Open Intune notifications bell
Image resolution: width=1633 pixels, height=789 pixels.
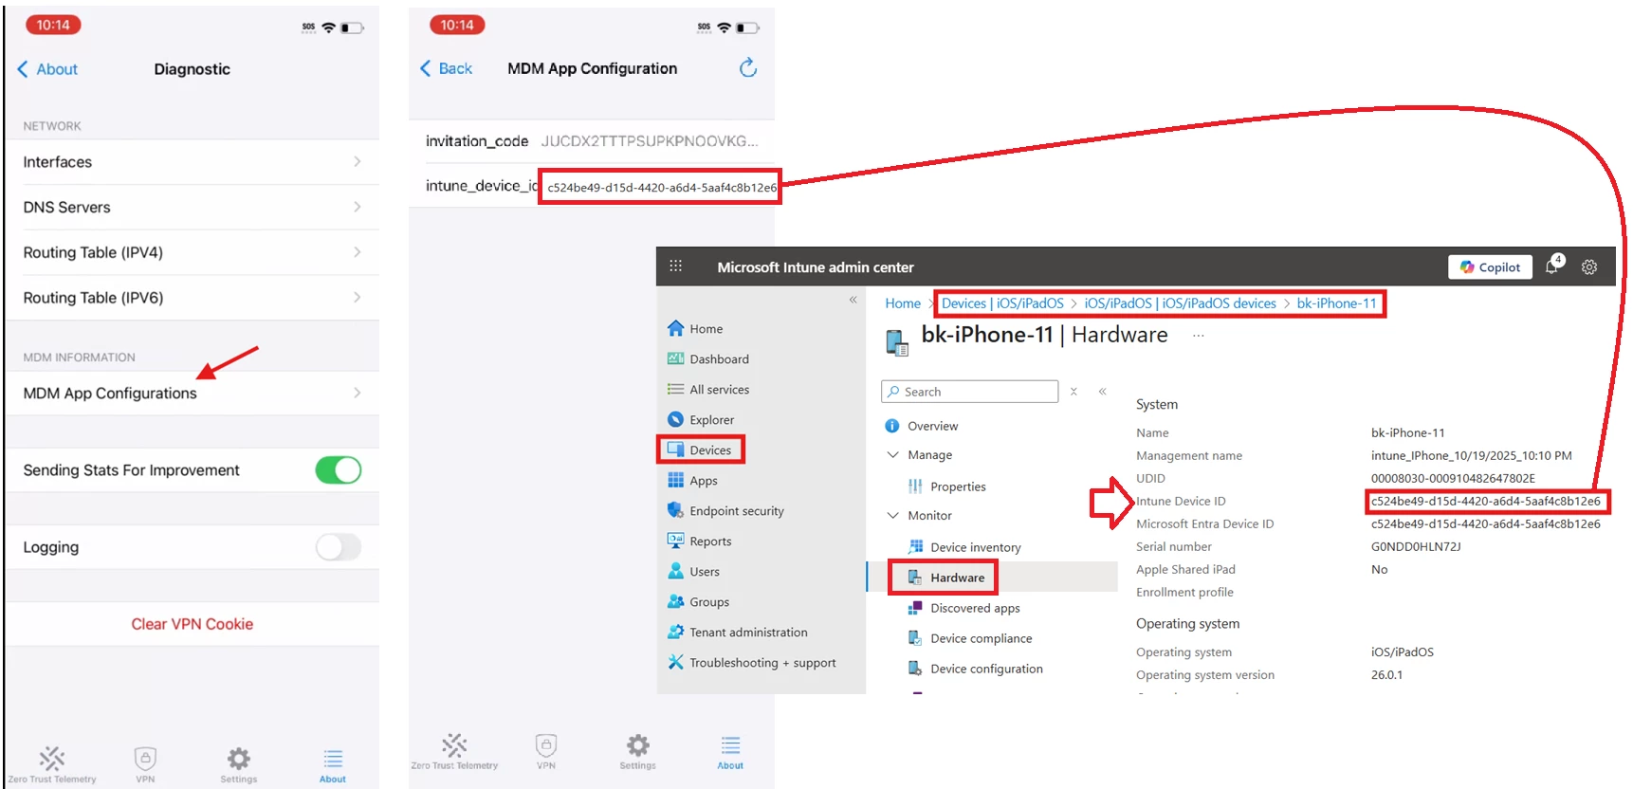point(1553,266)
